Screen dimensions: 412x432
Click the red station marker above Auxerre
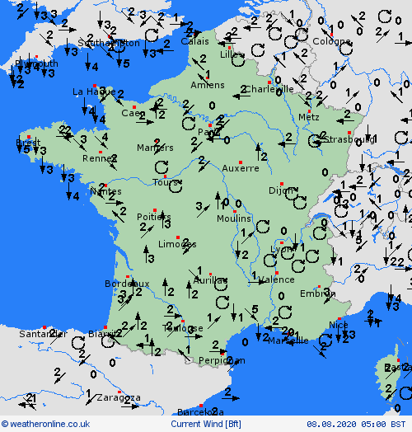pyautogui.click(x=241, y=162)
